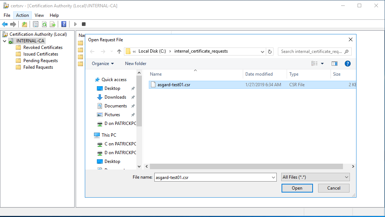The height and width of the screenshot is (217, 385).
Task: Open the Action menu
Action: (x=22, y=15)
